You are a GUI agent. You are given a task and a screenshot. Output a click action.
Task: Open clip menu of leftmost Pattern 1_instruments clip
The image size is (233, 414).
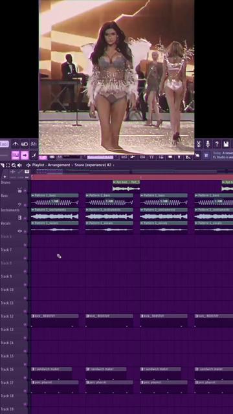(33, 210)
